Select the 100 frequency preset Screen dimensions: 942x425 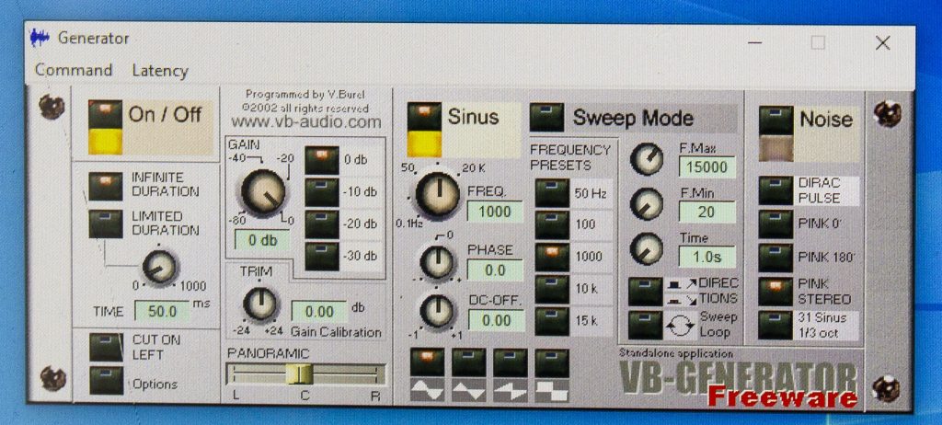click(552, 224)
